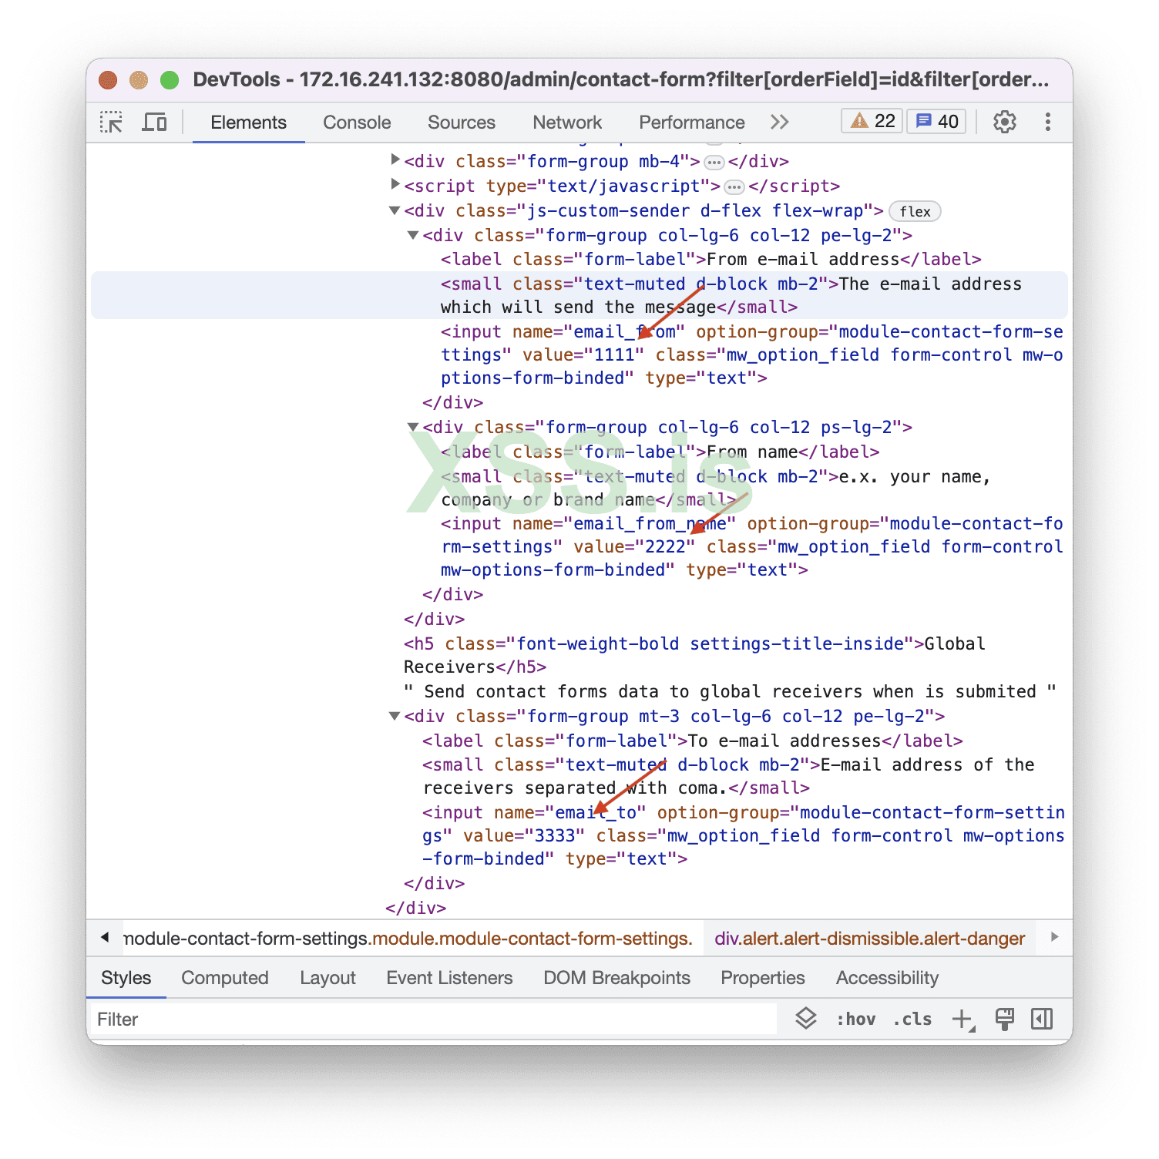This screenshot has height=1159, width=1159.
Task: Select the h5 'Global Receivers' node
Action: tap(695, 655)
